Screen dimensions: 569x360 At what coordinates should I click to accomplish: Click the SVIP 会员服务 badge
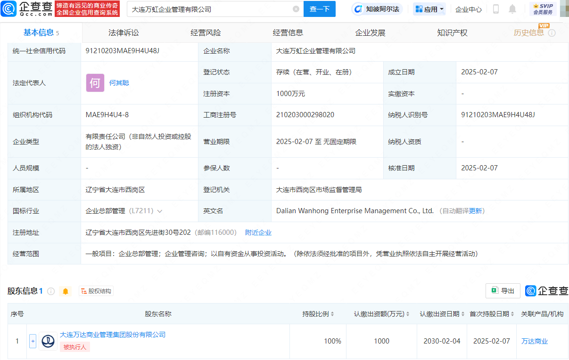tap(543, 8)
